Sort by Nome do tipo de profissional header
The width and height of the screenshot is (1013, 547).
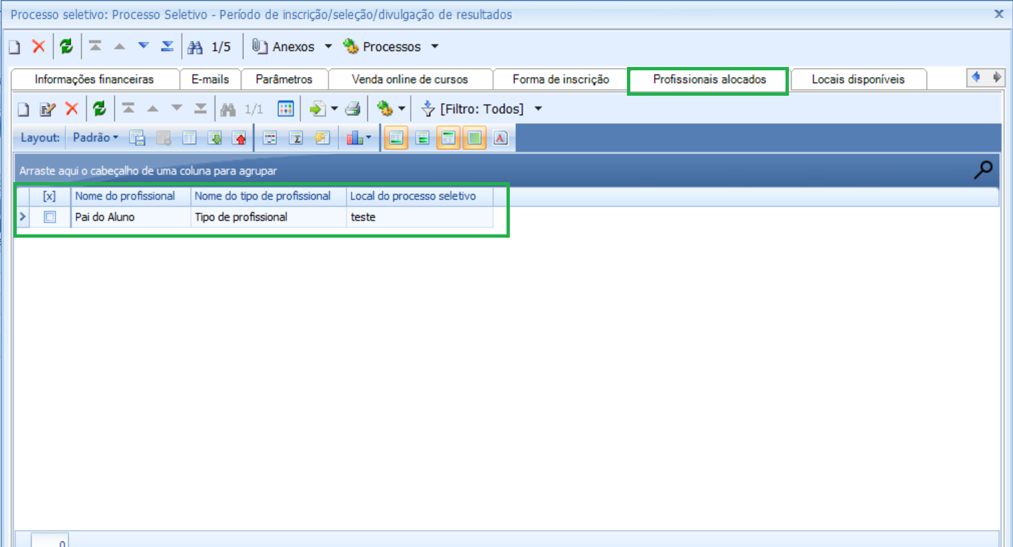pyautogui.click(x=268, y=196)
